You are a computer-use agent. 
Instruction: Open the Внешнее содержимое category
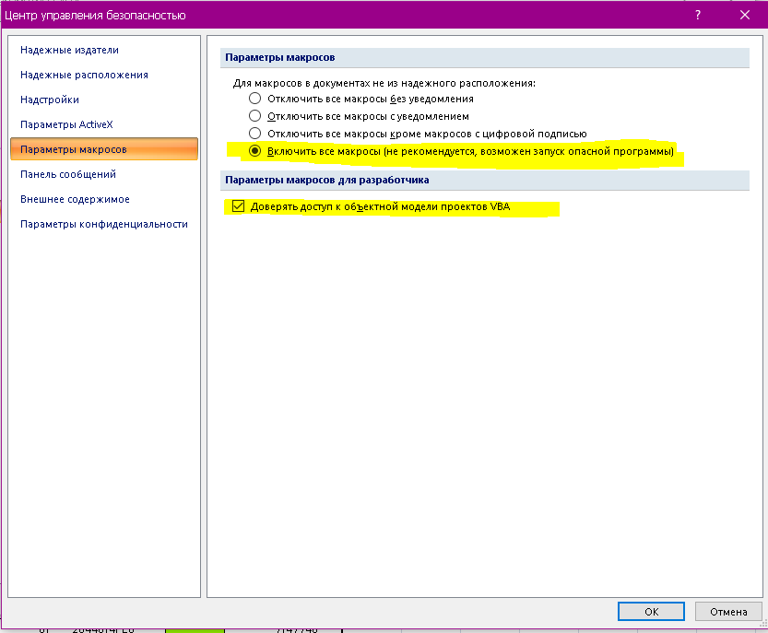coord(75,199)
